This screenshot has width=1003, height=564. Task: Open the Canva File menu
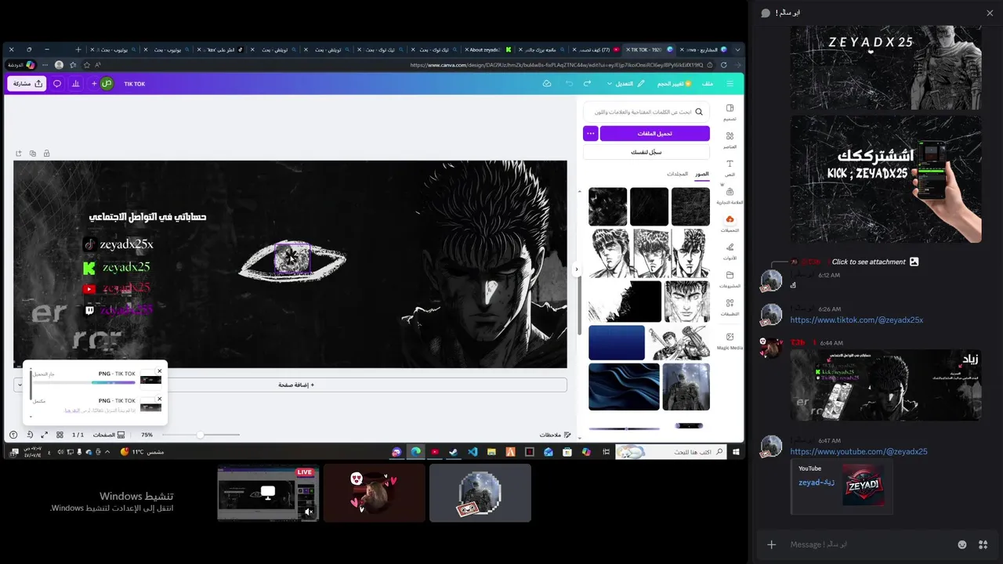[x=708, y=83]
